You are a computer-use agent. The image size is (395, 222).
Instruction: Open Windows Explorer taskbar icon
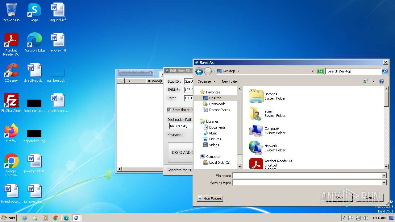pos(35,218)
